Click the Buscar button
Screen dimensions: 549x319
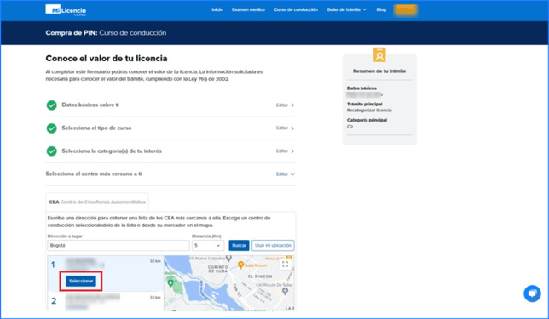tap(239, 245)
